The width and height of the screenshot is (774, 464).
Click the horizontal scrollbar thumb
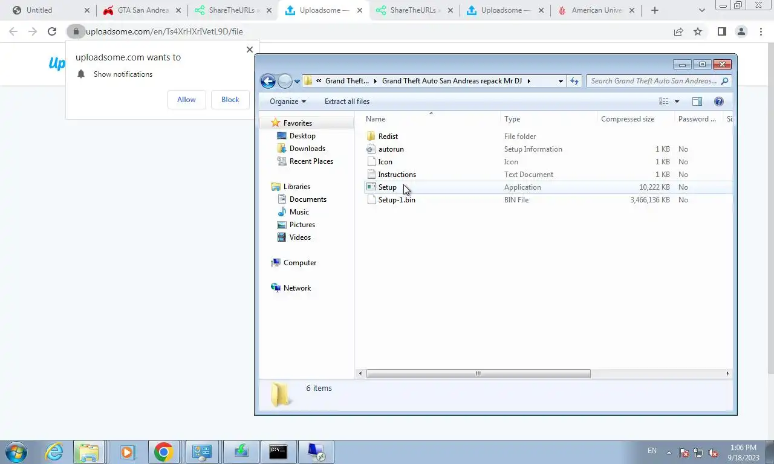click(x=478, y=373)
